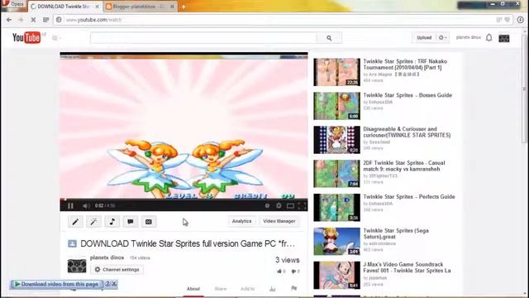The image size is (529, 298).
Task: Open TRF Nakako Tournament video thumbnail
Action: tap(336, 72)
